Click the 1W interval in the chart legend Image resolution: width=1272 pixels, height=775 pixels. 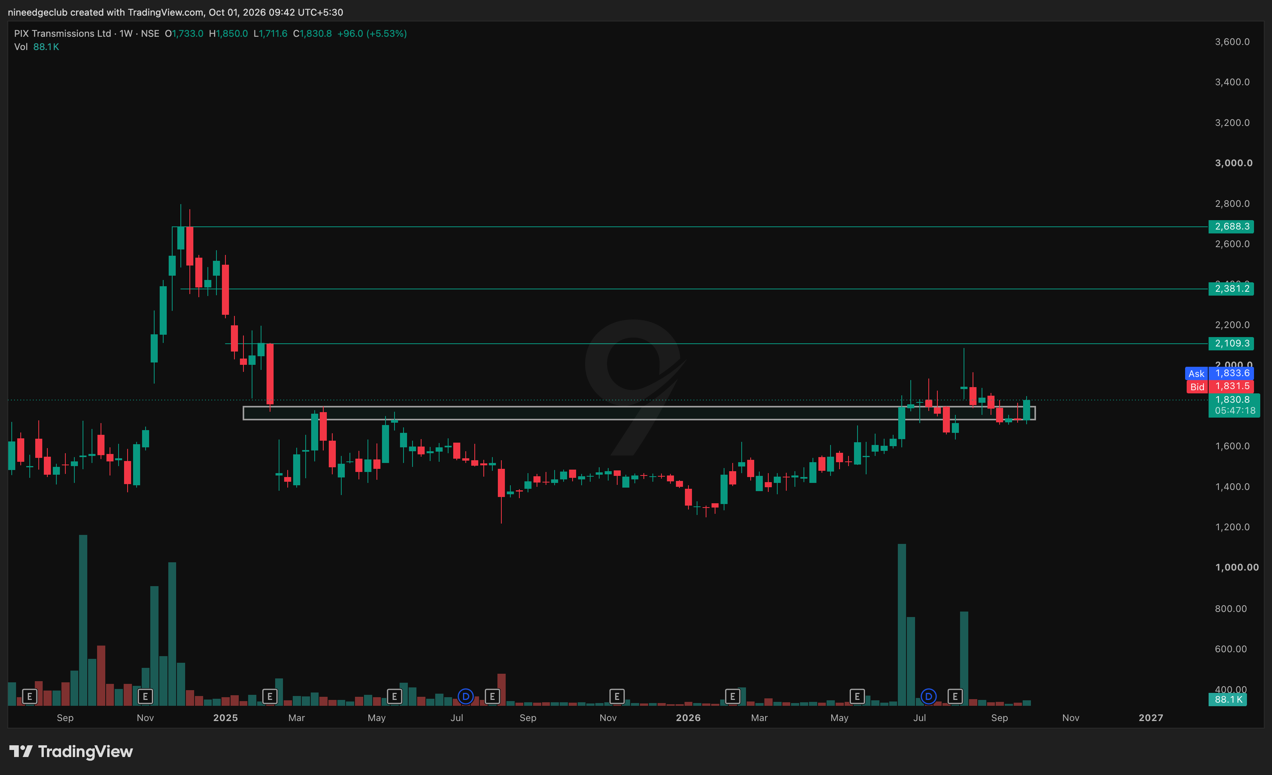126,34
